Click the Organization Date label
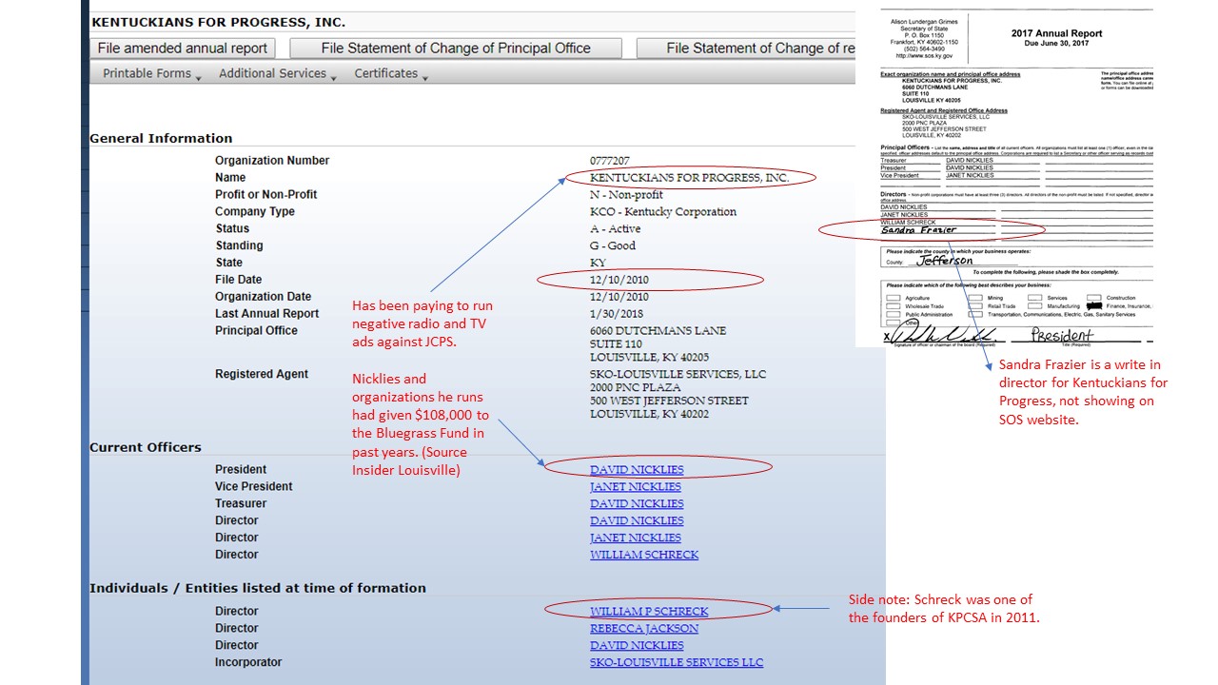This screenshot has height=685, width=1218. (x=264, y=297)
